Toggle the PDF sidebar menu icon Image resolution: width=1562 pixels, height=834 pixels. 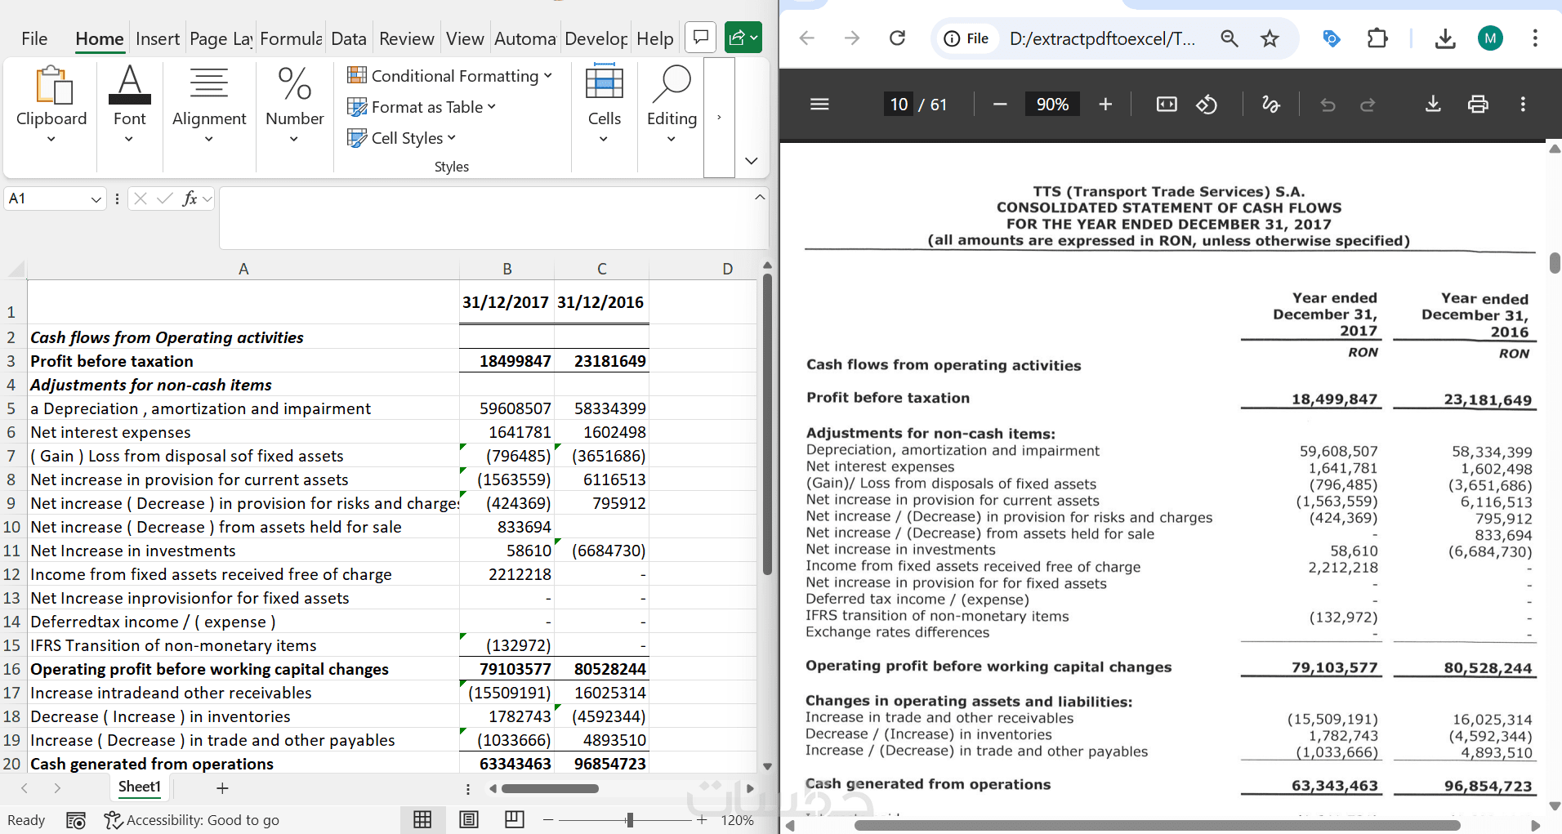tap(819, 104)
